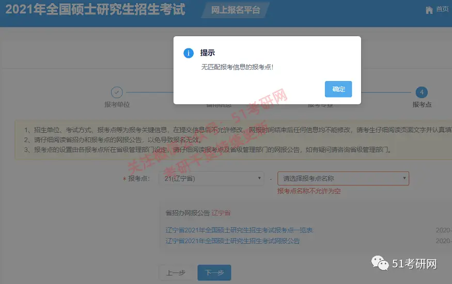The height and width of the screenshot is (284, 452).
Task: Click the step 4 circle icon
Action: tap(422, 92)
